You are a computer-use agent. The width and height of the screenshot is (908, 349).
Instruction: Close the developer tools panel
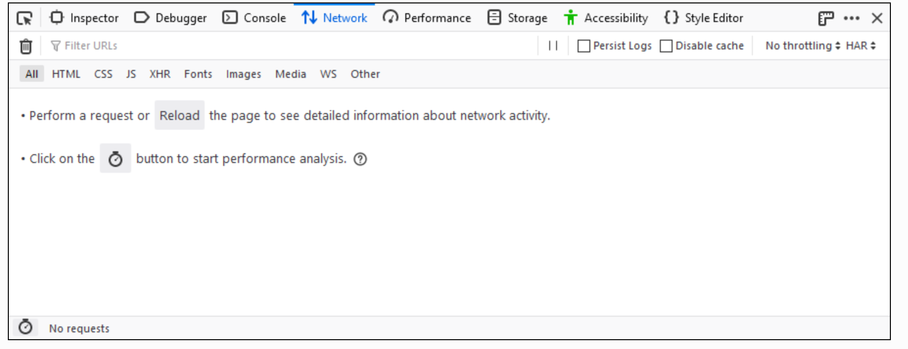(877, 18)
